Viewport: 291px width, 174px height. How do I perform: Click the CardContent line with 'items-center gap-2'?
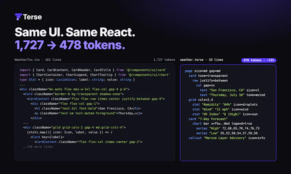point(88,142)
